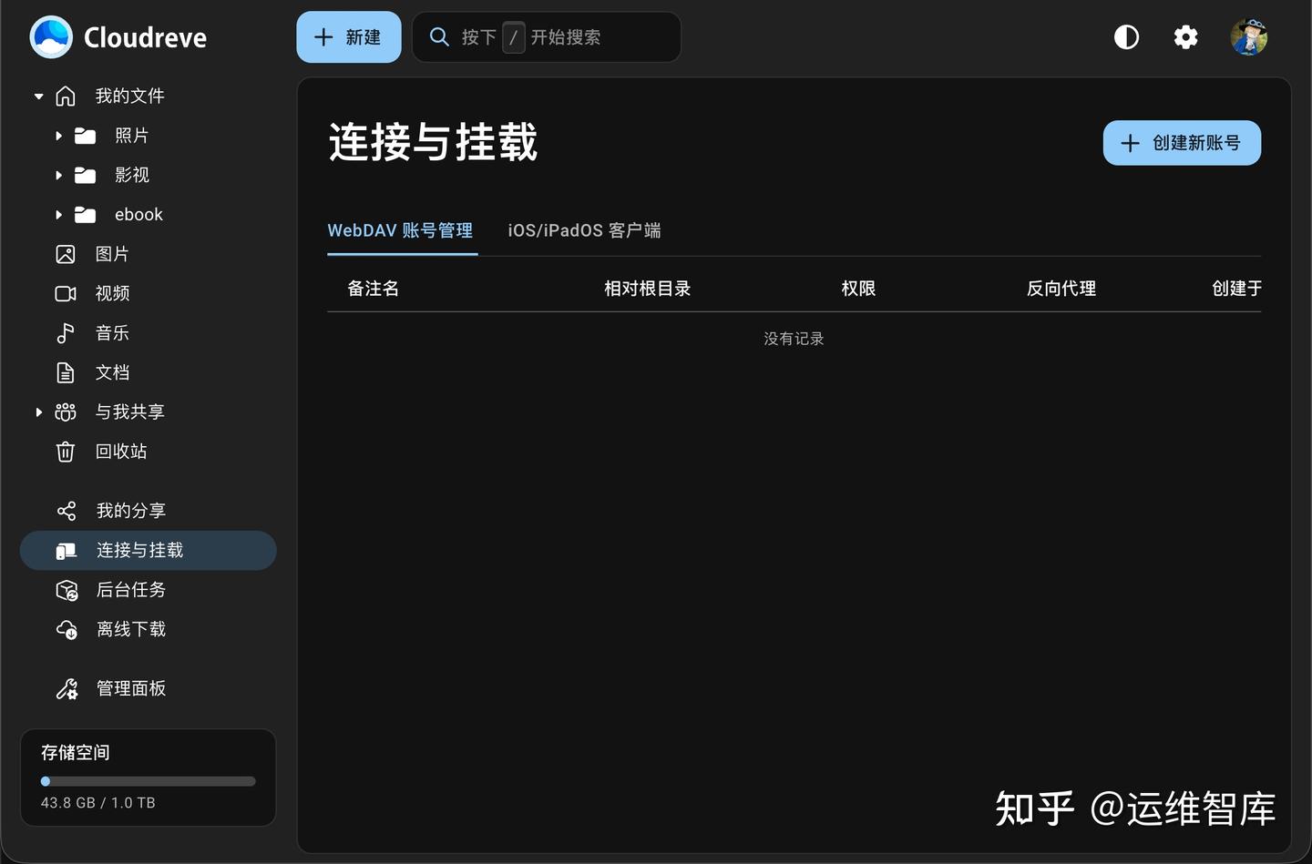Screen dimensions: 1312x864
Task: Click the device icon beside 连接与挂载
Action: click(x=67, y=551)
